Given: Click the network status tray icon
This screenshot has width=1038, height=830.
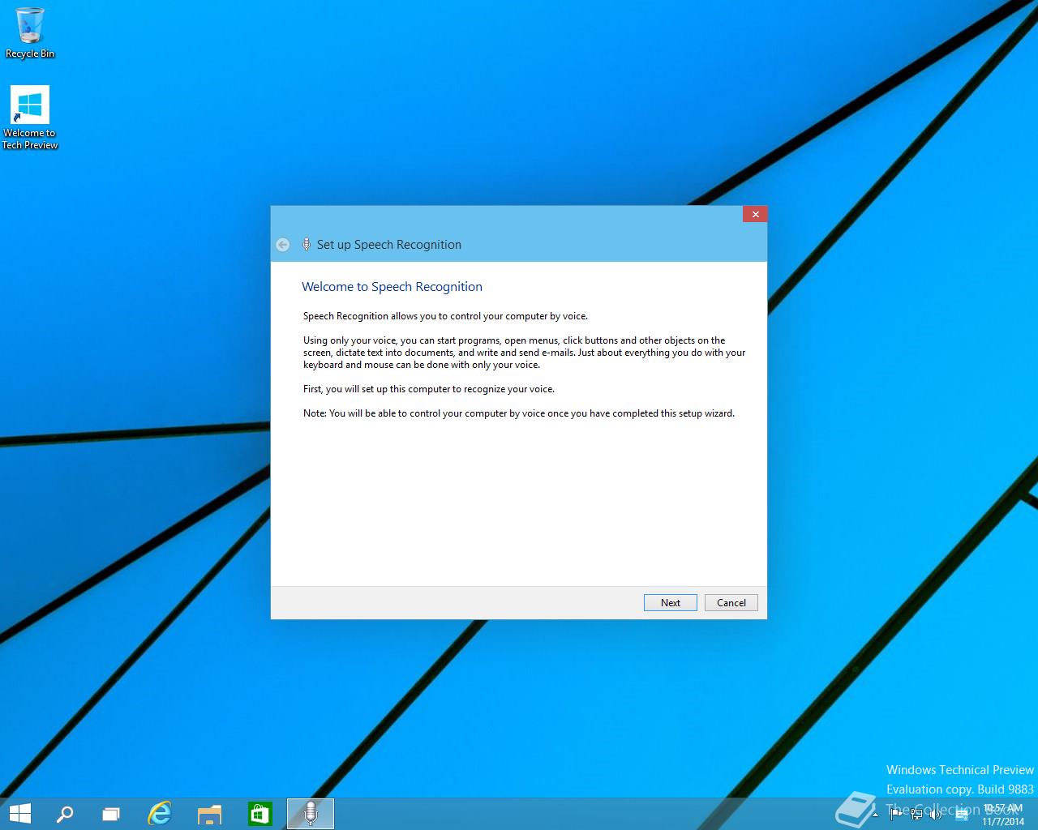Looking at the screenshot, I should [x=916, y=815].
